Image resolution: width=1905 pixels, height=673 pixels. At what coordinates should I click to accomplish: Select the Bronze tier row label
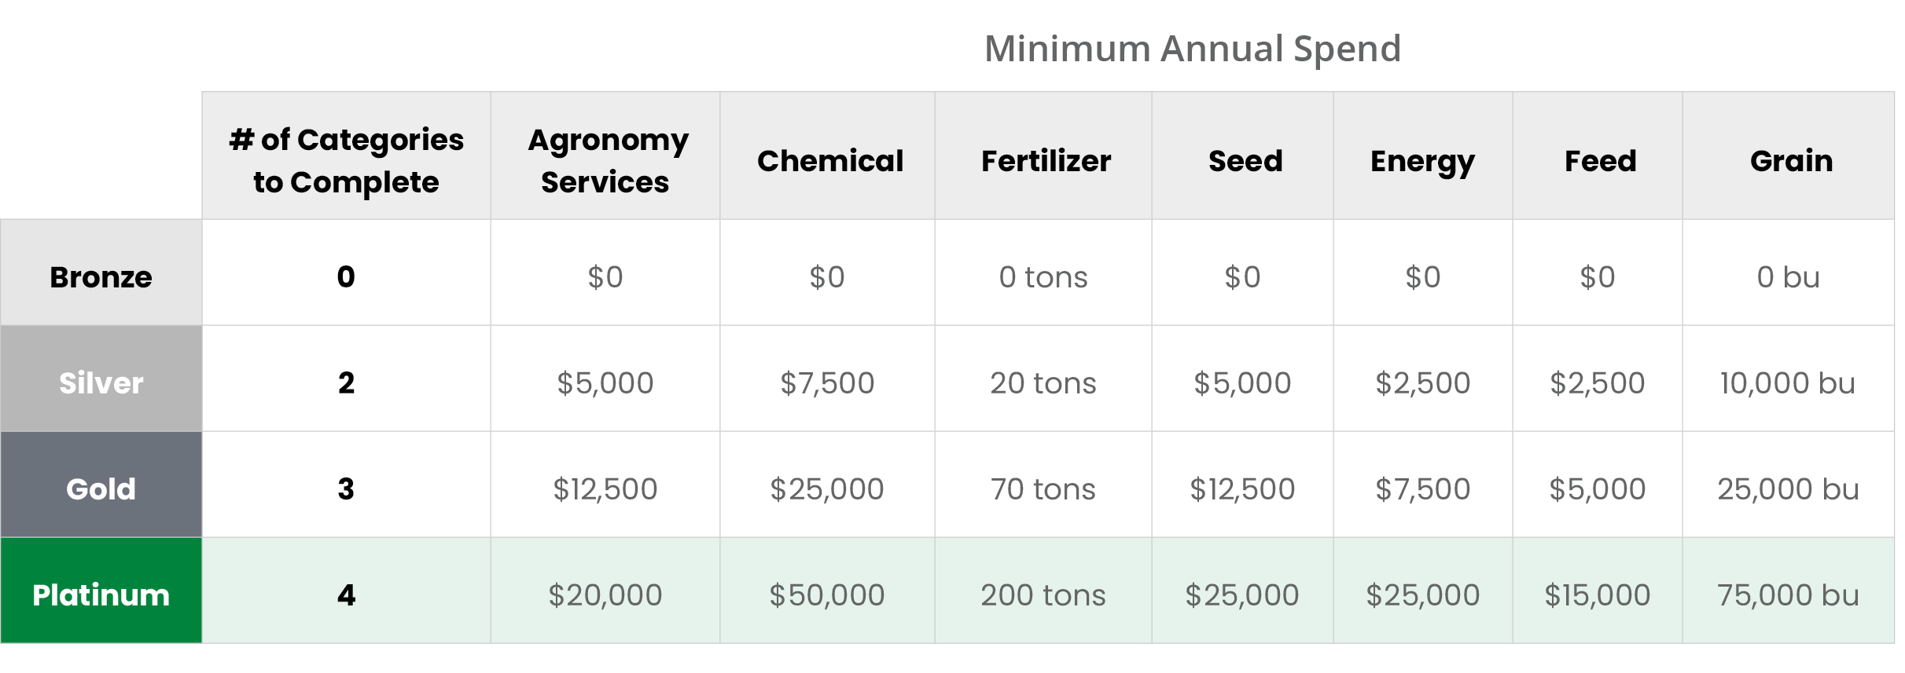click(x=101, y=277)
